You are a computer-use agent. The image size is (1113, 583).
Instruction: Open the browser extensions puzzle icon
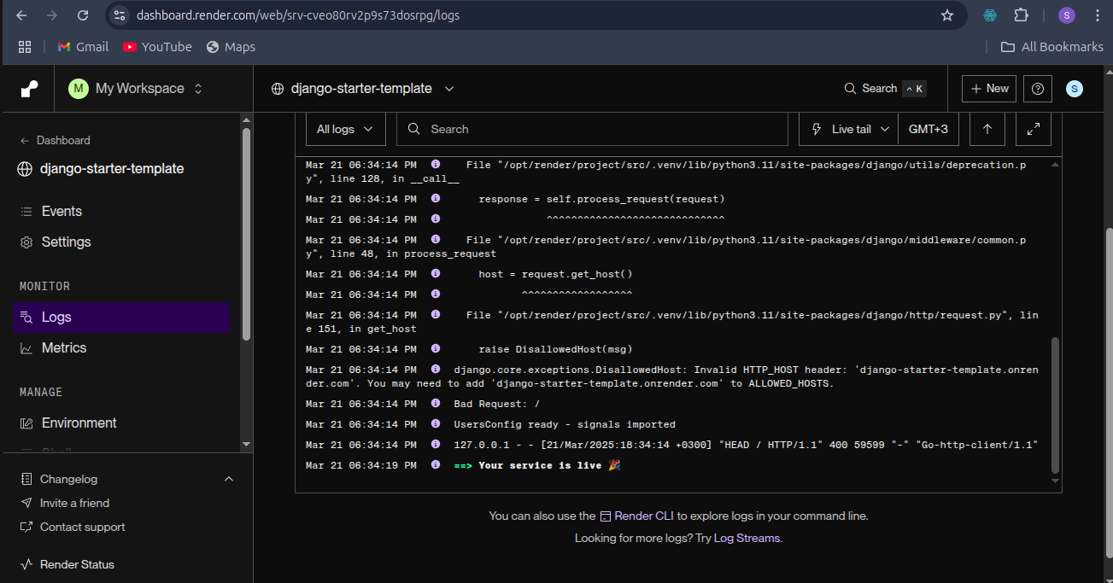click(x=1021, y=15)
